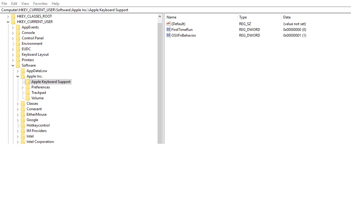
Task: Select the Volume key label
Action: 37,98
